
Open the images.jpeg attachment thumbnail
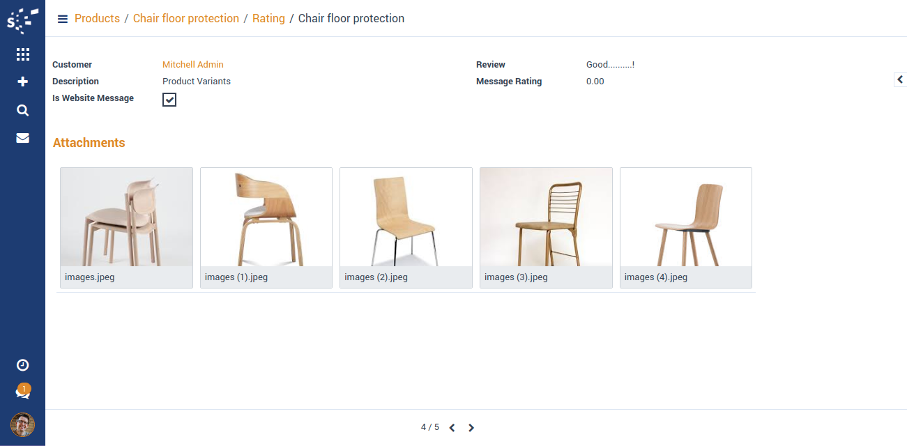pyautogui.click(x=126, y=217)
